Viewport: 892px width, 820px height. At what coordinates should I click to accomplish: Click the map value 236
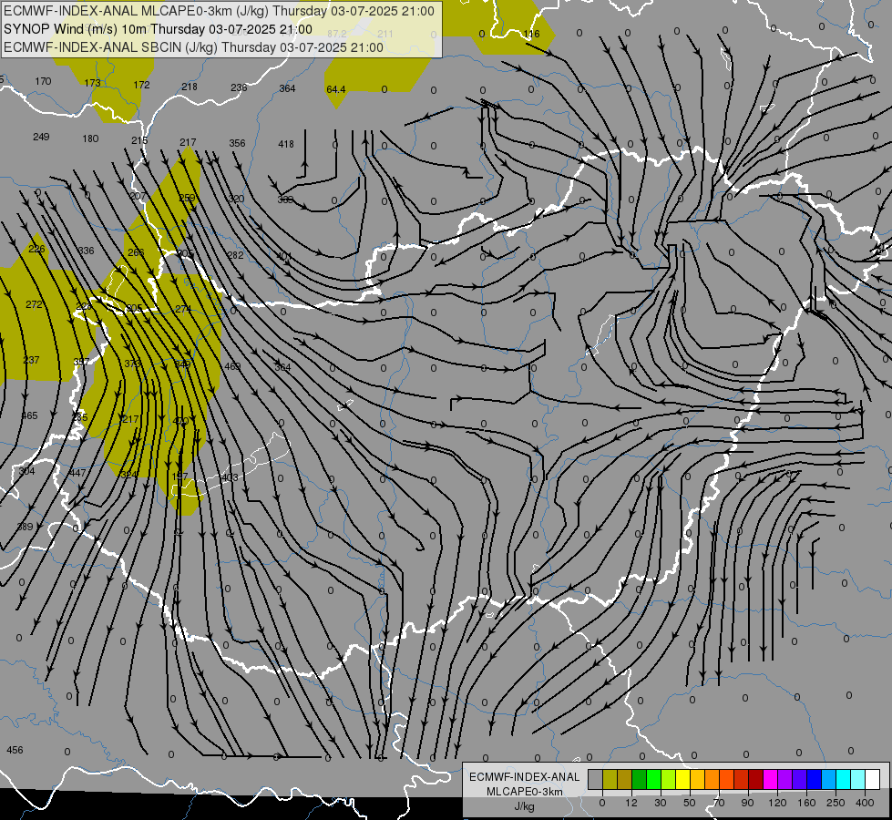pyautogui.click(x=239, y=87)
